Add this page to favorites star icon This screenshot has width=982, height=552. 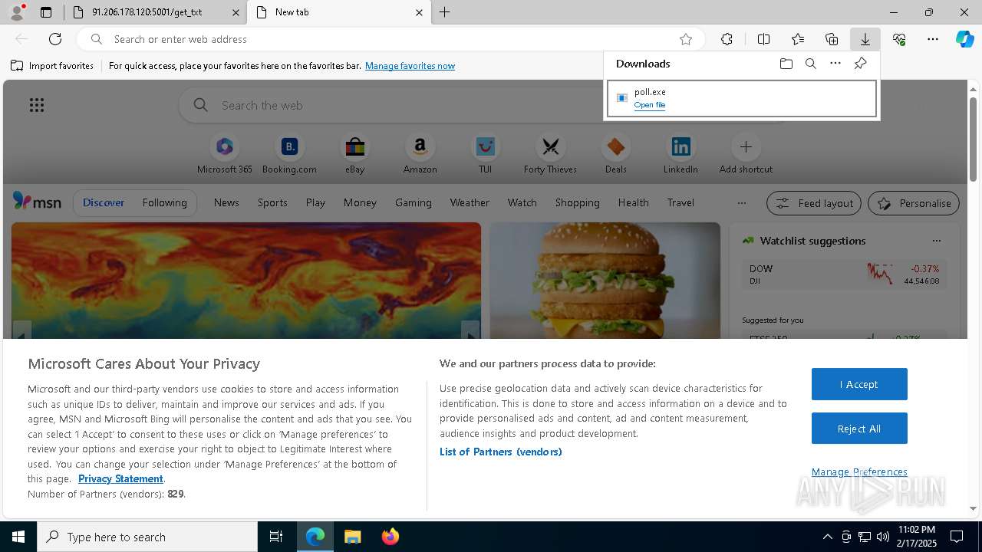[686, 39]
